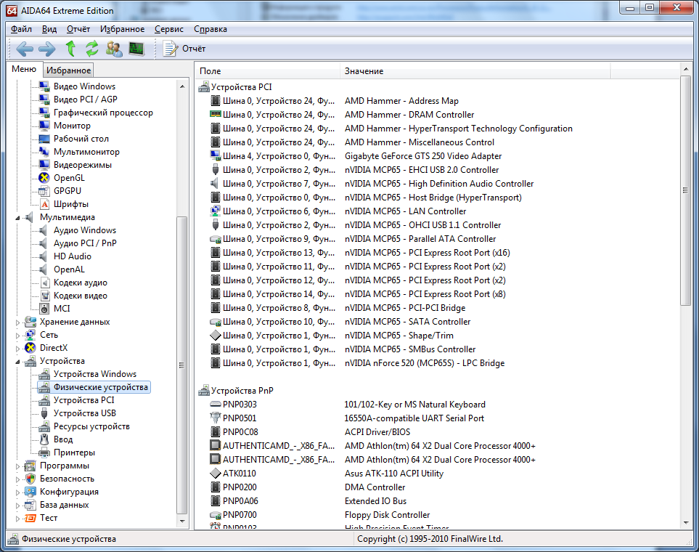The width and height of the screenshot is (699, 552).
Task: Click the Forward navigation arrow
Action: pos(46,49)
